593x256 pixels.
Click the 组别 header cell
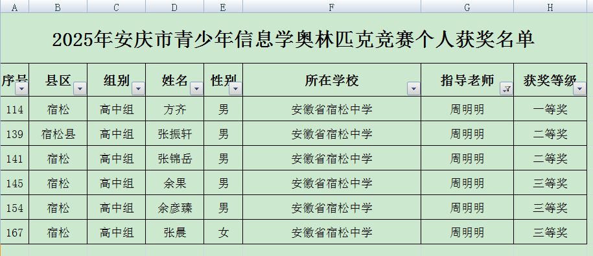point(116,80)
